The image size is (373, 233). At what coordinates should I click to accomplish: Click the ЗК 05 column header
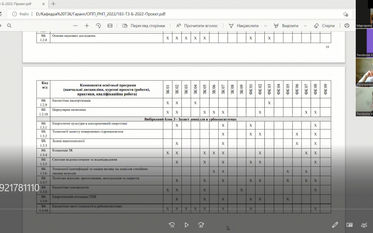(205, 89)
